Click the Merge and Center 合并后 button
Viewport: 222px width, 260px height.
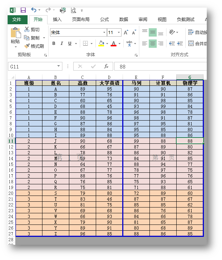pos(197,43)
